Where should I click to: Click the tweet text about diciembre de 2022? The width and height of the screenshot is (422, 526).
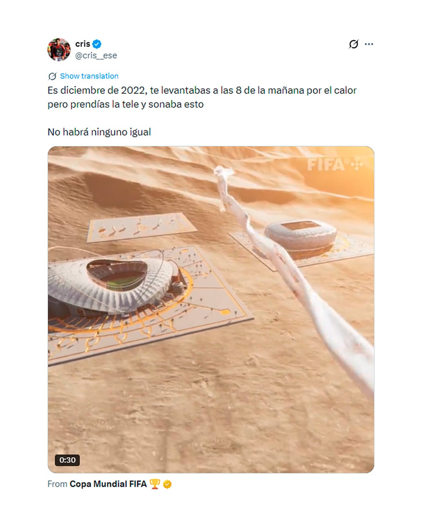pyautogui.click(x=202, y=97)
